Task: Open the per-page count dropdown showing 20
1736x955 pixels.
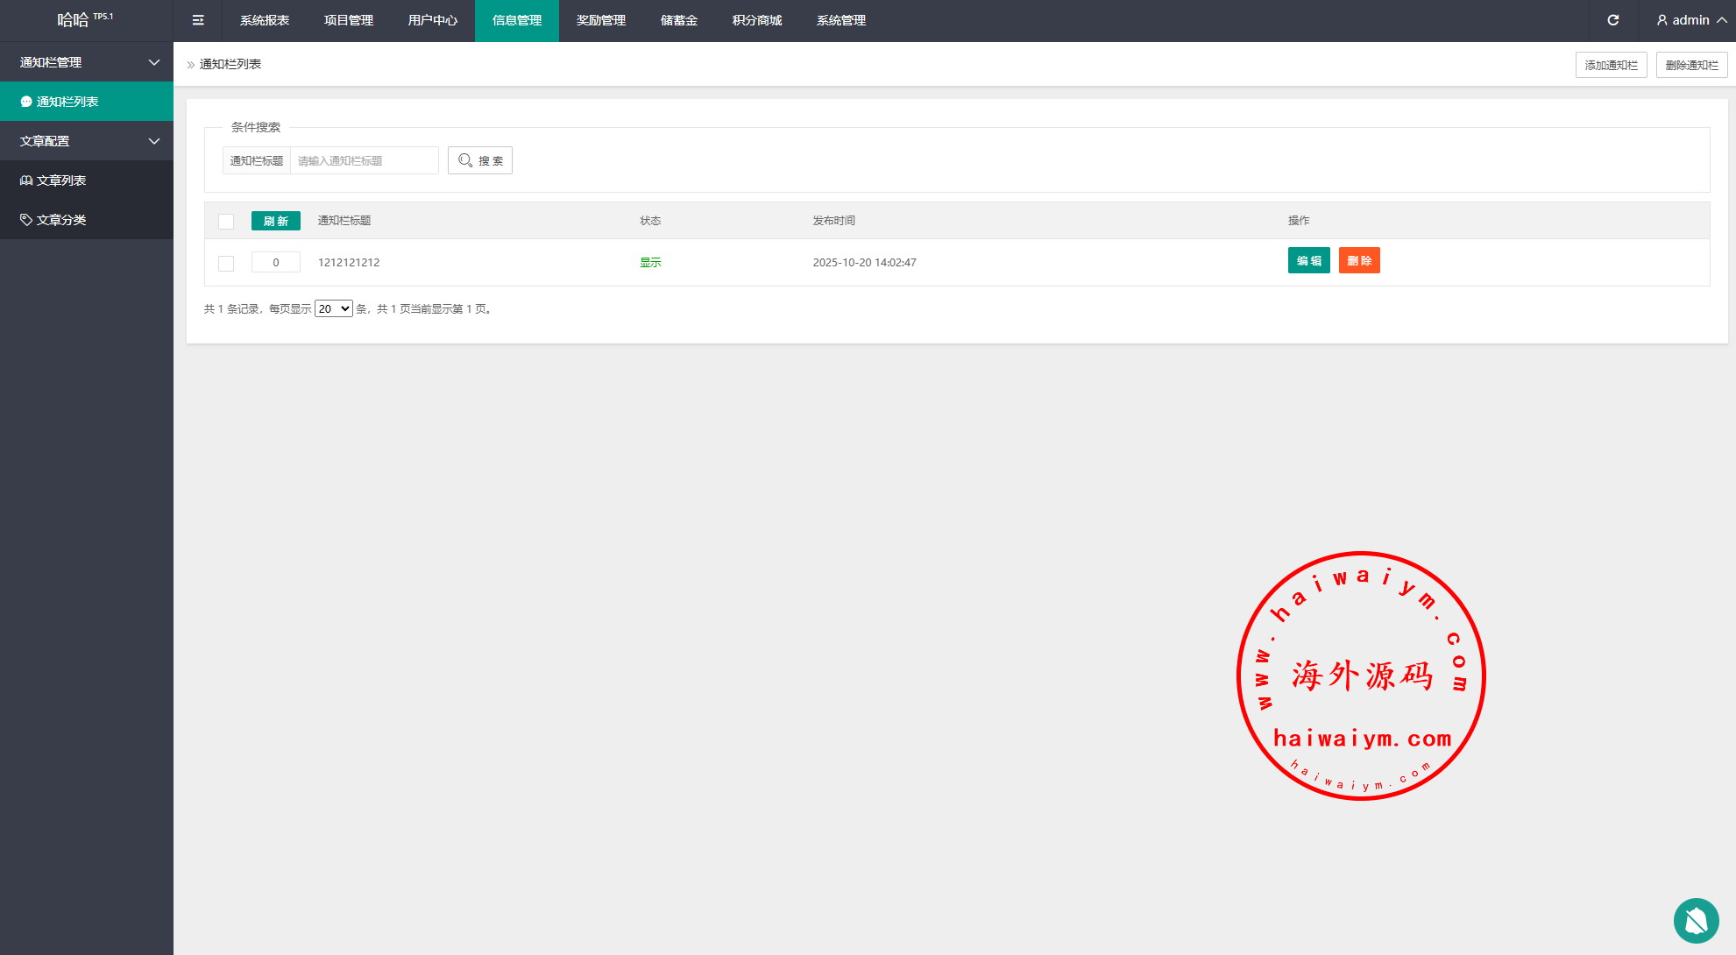Action: 333,309
